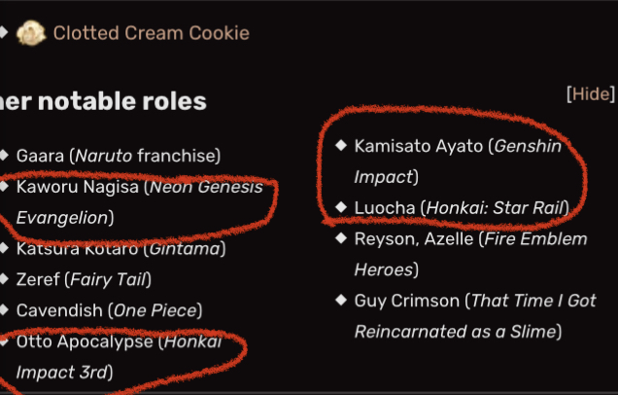The height and width of the screenshot is (395, 618).
Task: Click the Kaworu Nagisa list entry
Action: click(x=140, y=202)
